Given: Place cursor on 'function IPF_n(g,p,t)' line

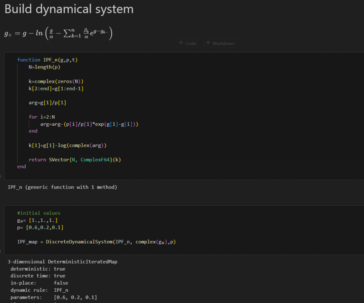Looking at the screenshot, I should point(47,60).
